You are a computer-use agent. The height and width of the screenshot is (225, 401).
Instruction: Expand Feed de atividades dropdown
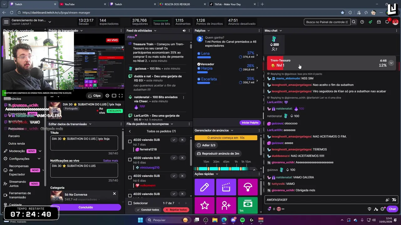155,31
